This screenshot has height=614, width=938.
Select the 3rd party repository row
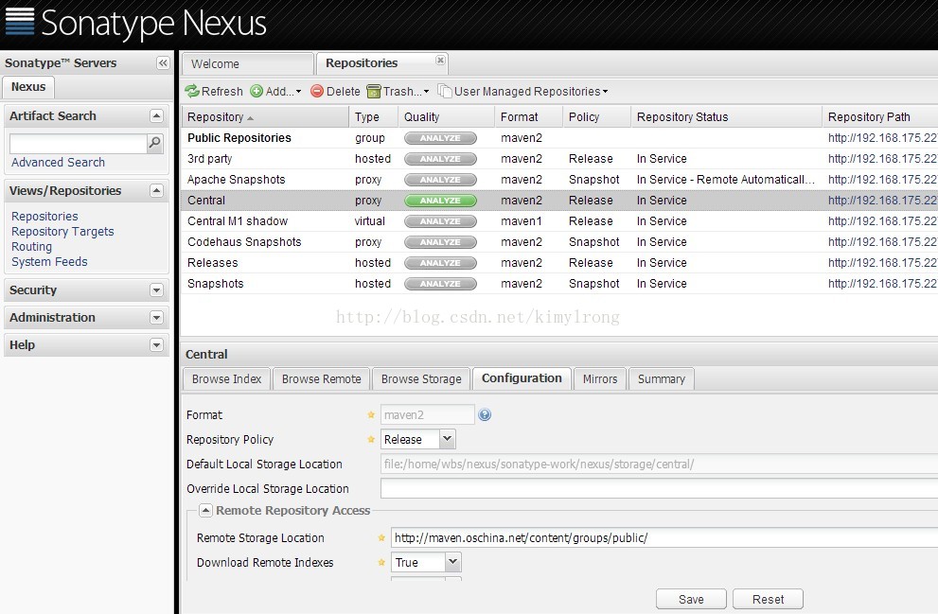pos(559,159)
